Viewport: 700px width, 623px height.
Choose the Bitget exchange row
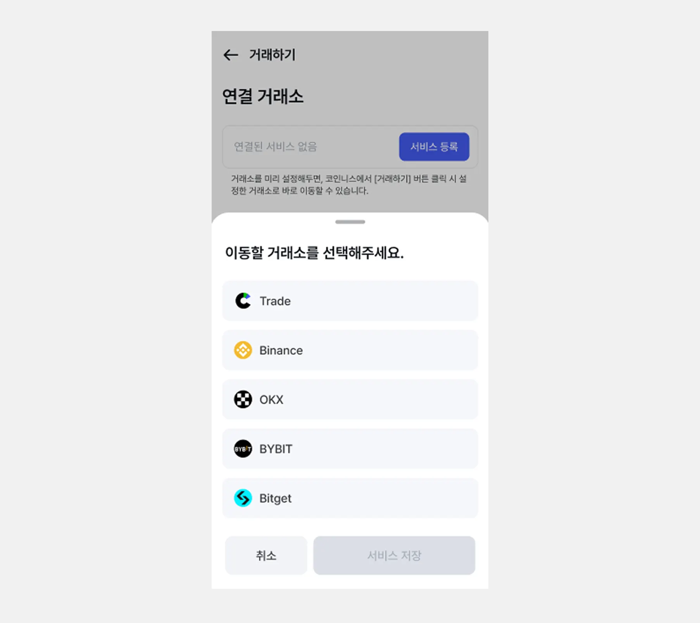[x=350, y=498]
